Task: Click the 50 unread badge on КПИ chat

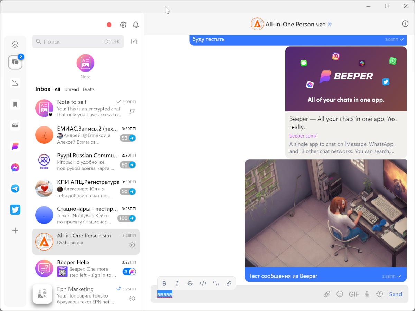Action: pos(128,191)
